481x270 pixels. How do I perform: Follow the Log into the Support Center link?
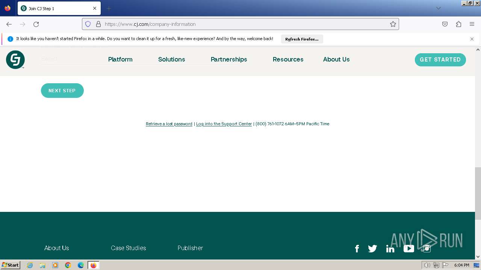coord(224,124)
